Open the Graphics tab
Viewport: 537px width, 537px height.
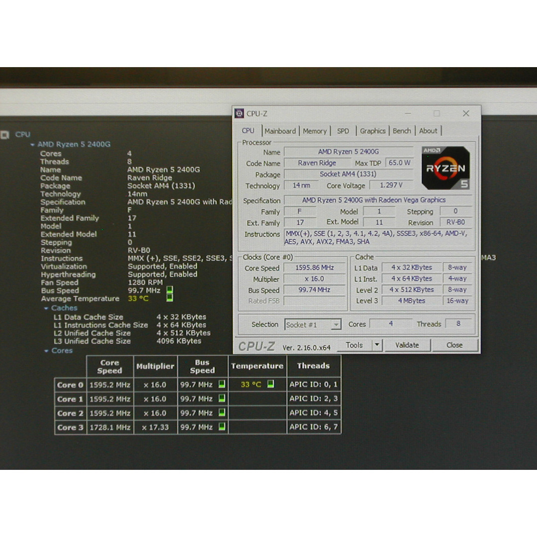372,131
